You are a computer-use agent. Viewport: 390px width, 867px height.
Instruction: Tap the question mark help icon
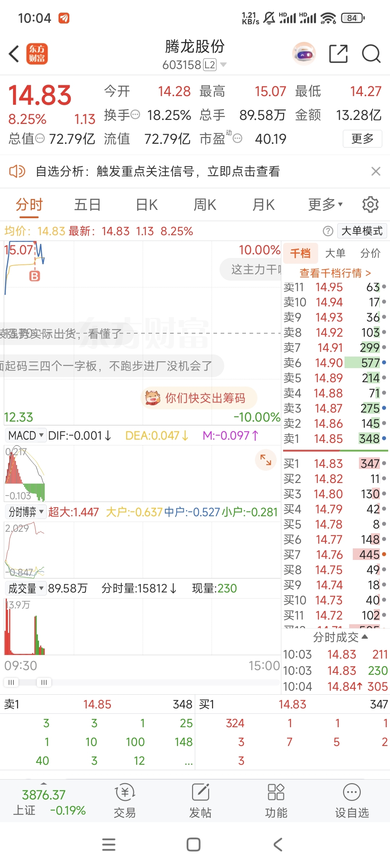[328, 231]
